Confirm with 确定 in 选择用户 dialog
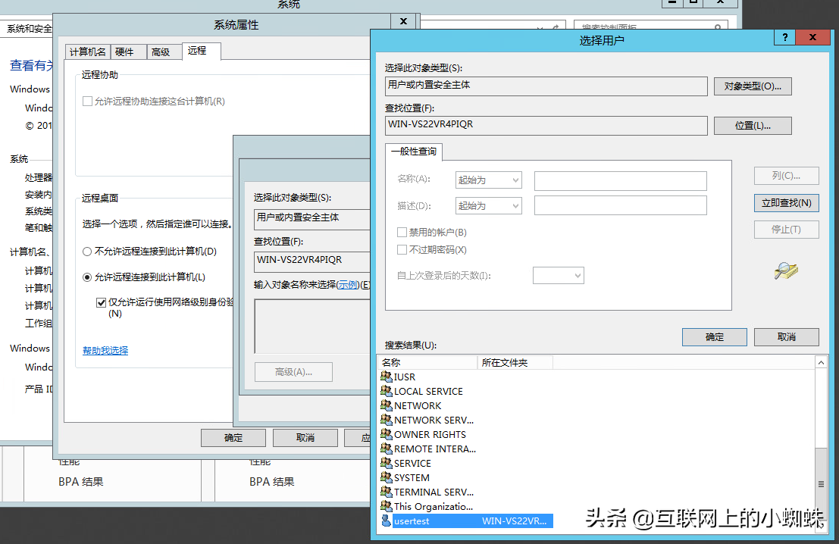 (715, 337)
